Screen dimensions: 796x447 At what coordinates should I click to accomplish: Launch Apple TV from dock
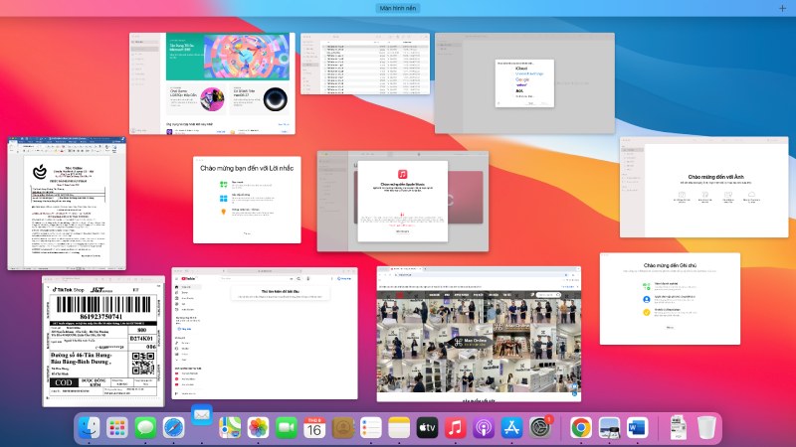427,428
